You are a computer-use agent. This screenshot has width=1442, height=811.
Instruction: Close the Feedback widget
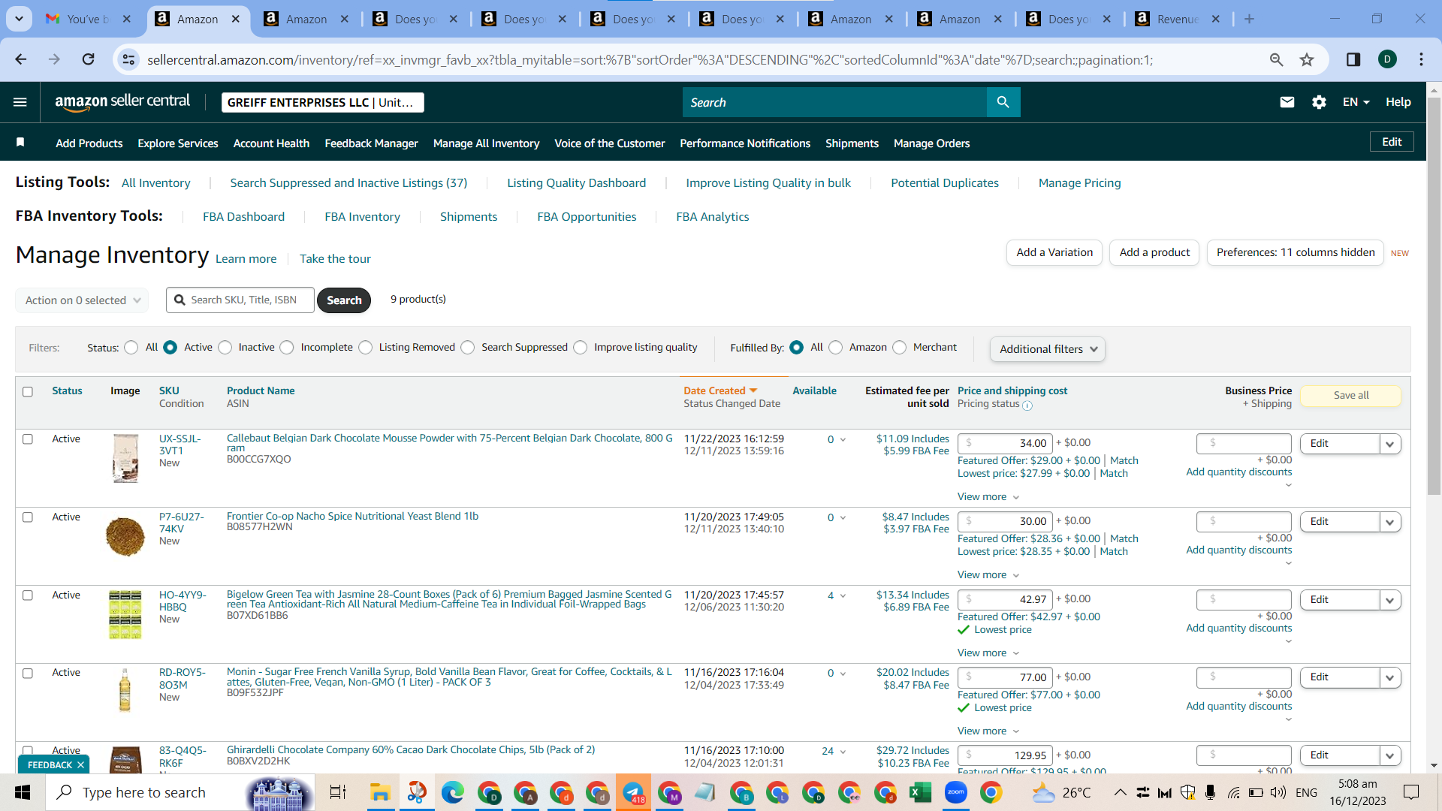[80, 765]
